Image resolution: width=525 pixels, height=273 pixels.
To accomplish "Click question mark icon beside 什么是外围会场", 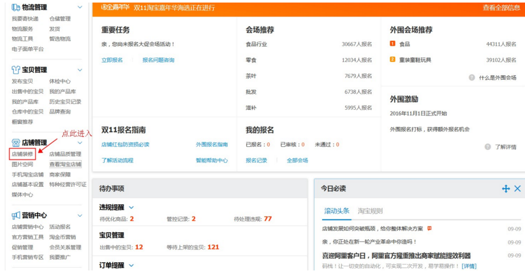I will 472,77.
